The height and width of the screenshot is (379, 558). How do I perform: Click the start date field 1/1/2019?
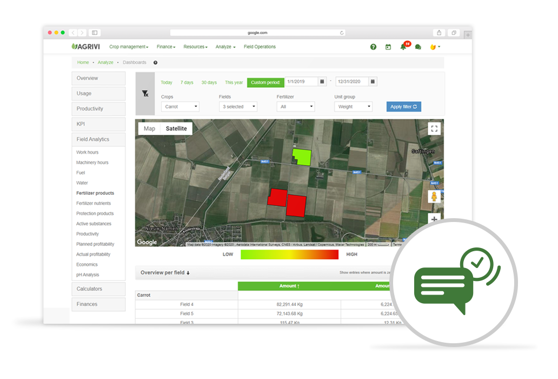pos(301,82)
